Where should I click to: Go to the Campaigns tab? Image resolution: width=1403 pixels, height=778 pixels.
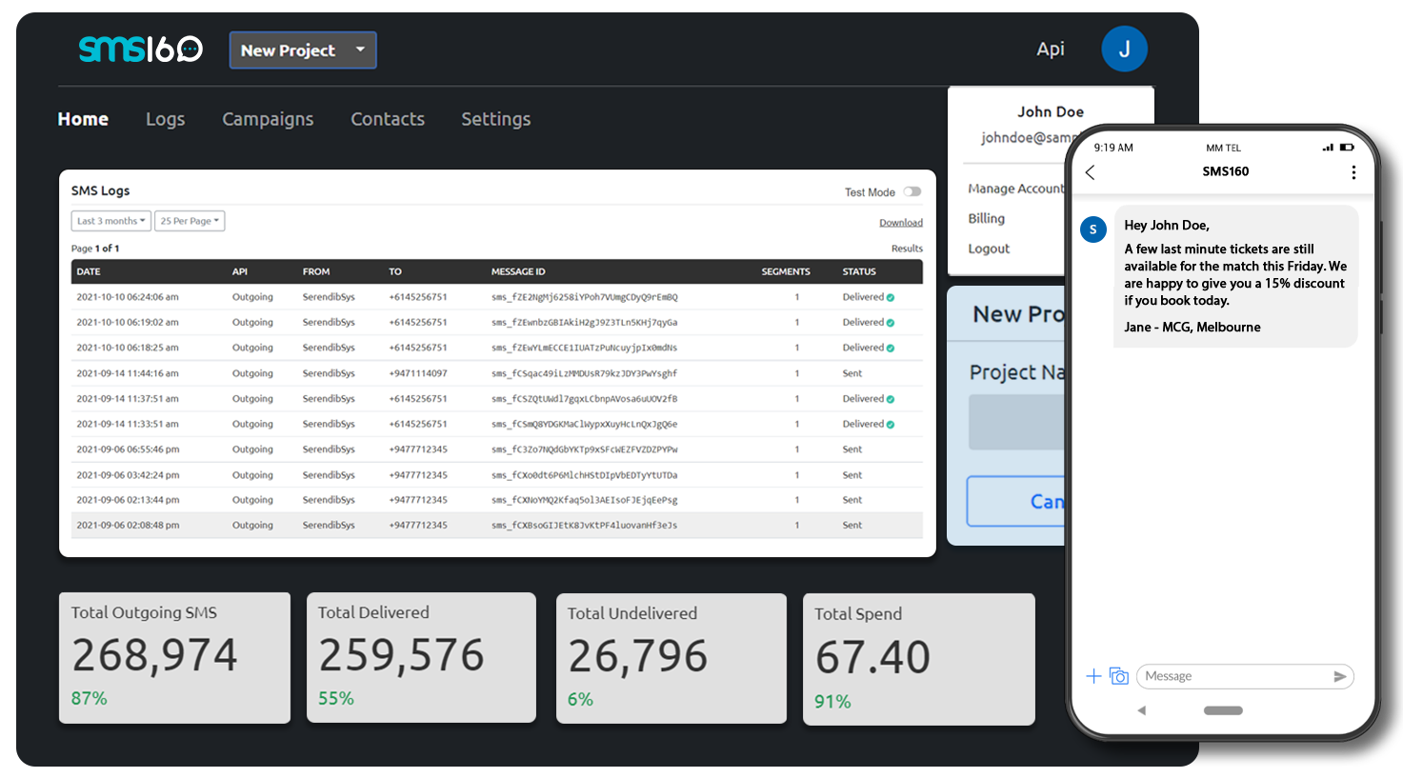(268, 119)
